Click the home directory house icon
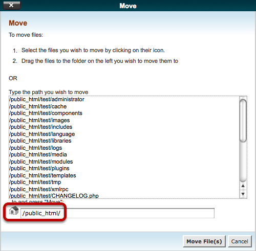256x251 pixels. [14, 211]
